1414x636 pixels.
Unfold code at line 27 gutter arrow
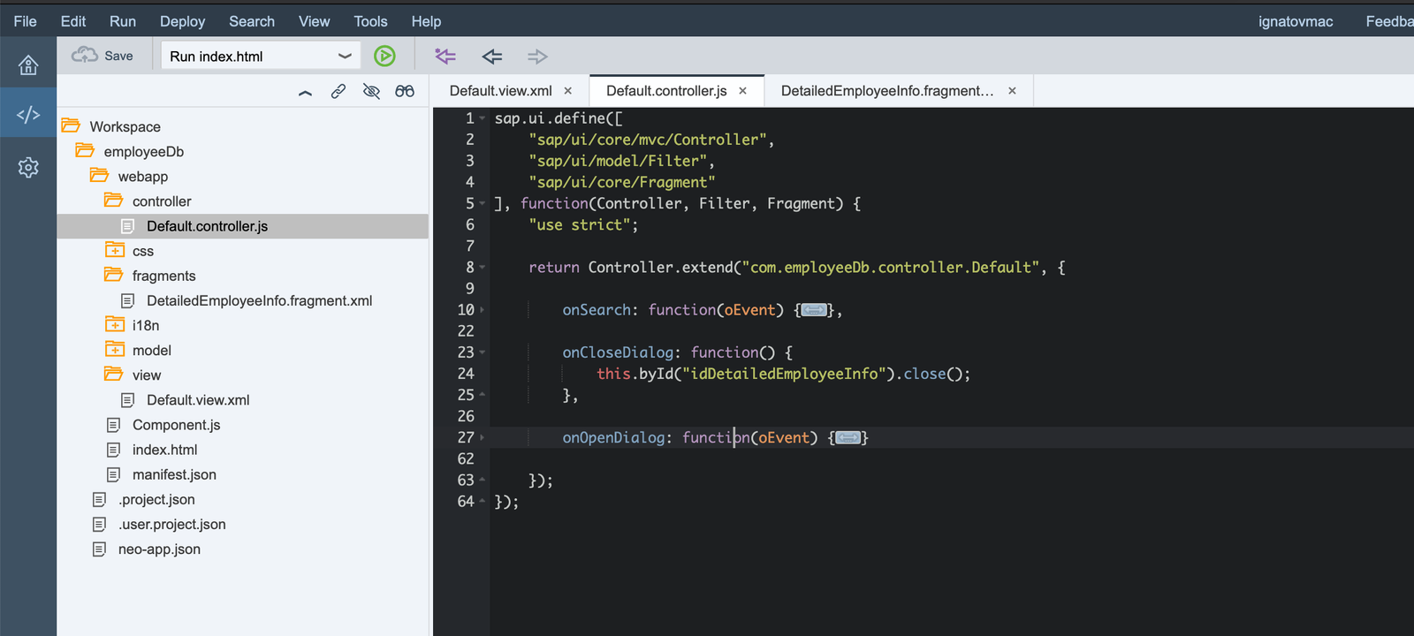click(483, 438)
